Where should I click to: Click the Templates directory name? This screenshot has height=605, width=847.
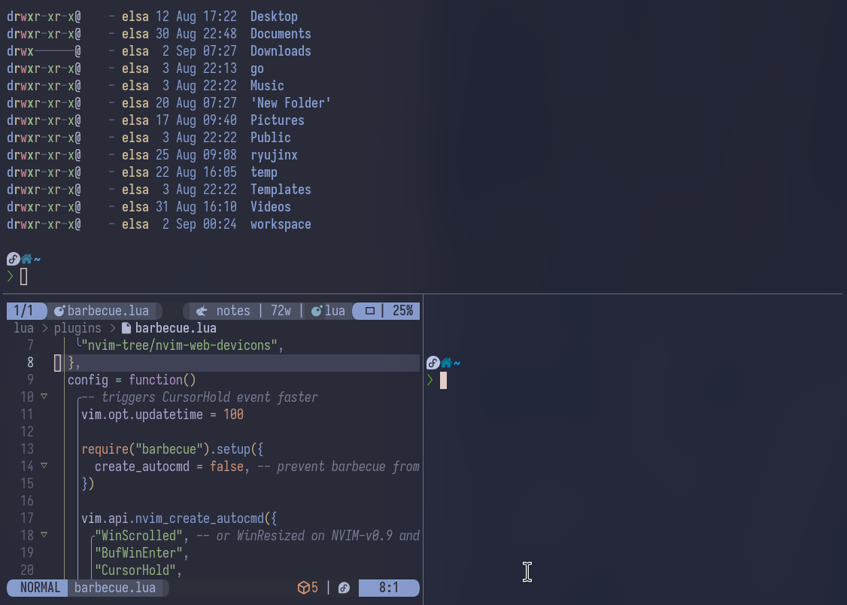tap(281, 190)
